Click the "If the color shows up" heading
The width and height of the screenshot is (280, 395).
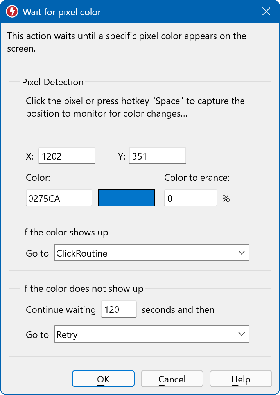pos(65,232)
